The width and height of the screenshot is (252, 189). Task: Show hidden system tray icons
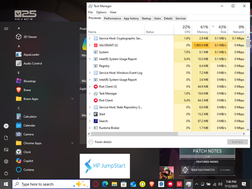point(197,184)
